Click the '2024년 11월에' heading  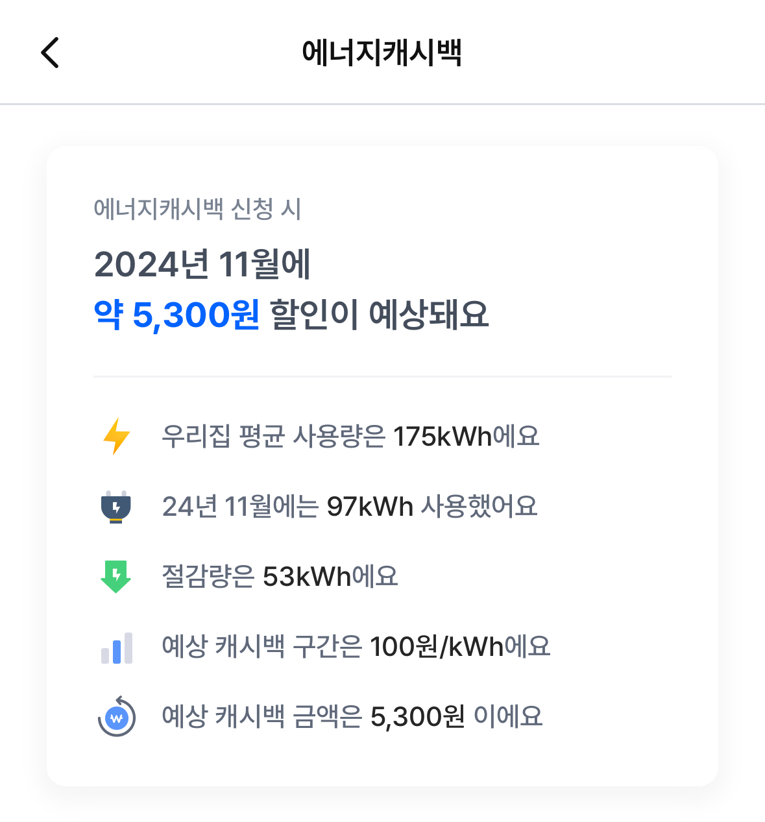click(202, 264)
